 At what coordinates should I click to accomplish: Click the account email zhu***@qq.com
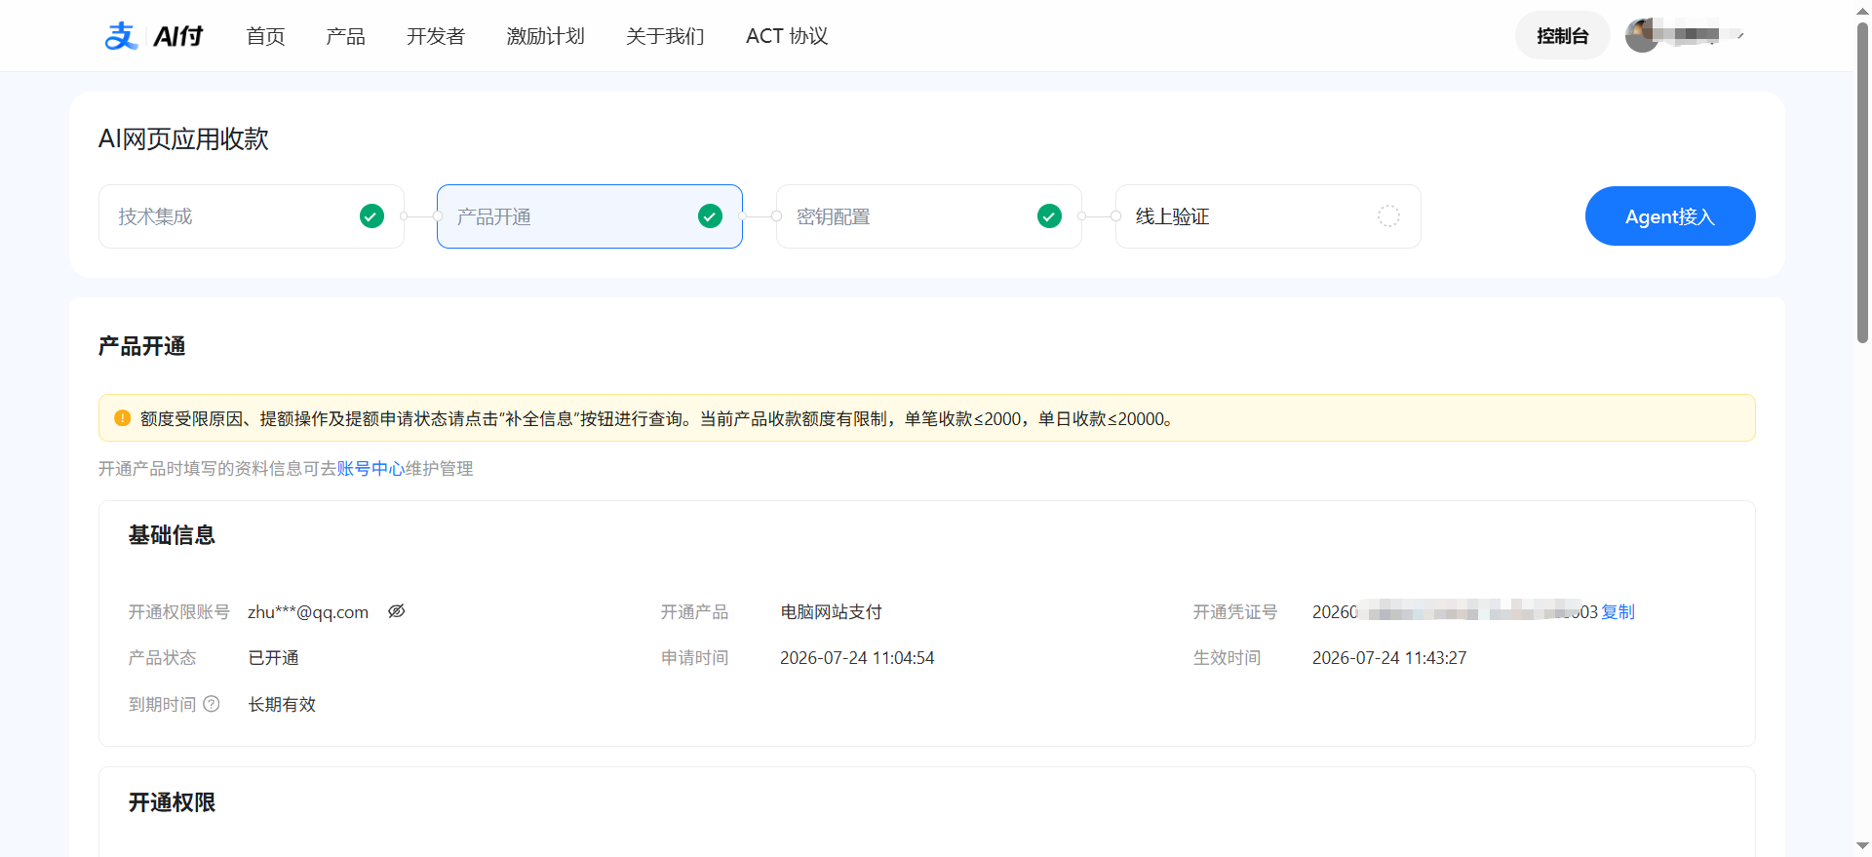pos(308,612)
